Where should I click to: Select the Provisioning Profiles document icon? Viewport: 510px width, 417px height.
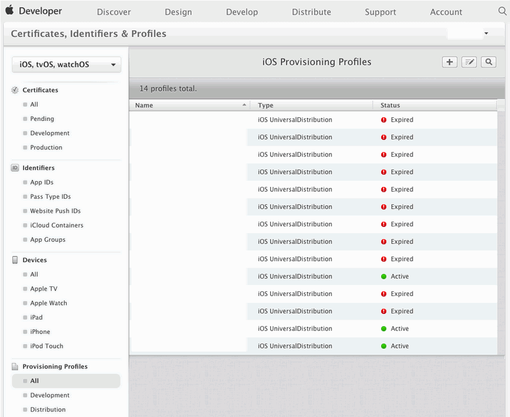[15, 366]
